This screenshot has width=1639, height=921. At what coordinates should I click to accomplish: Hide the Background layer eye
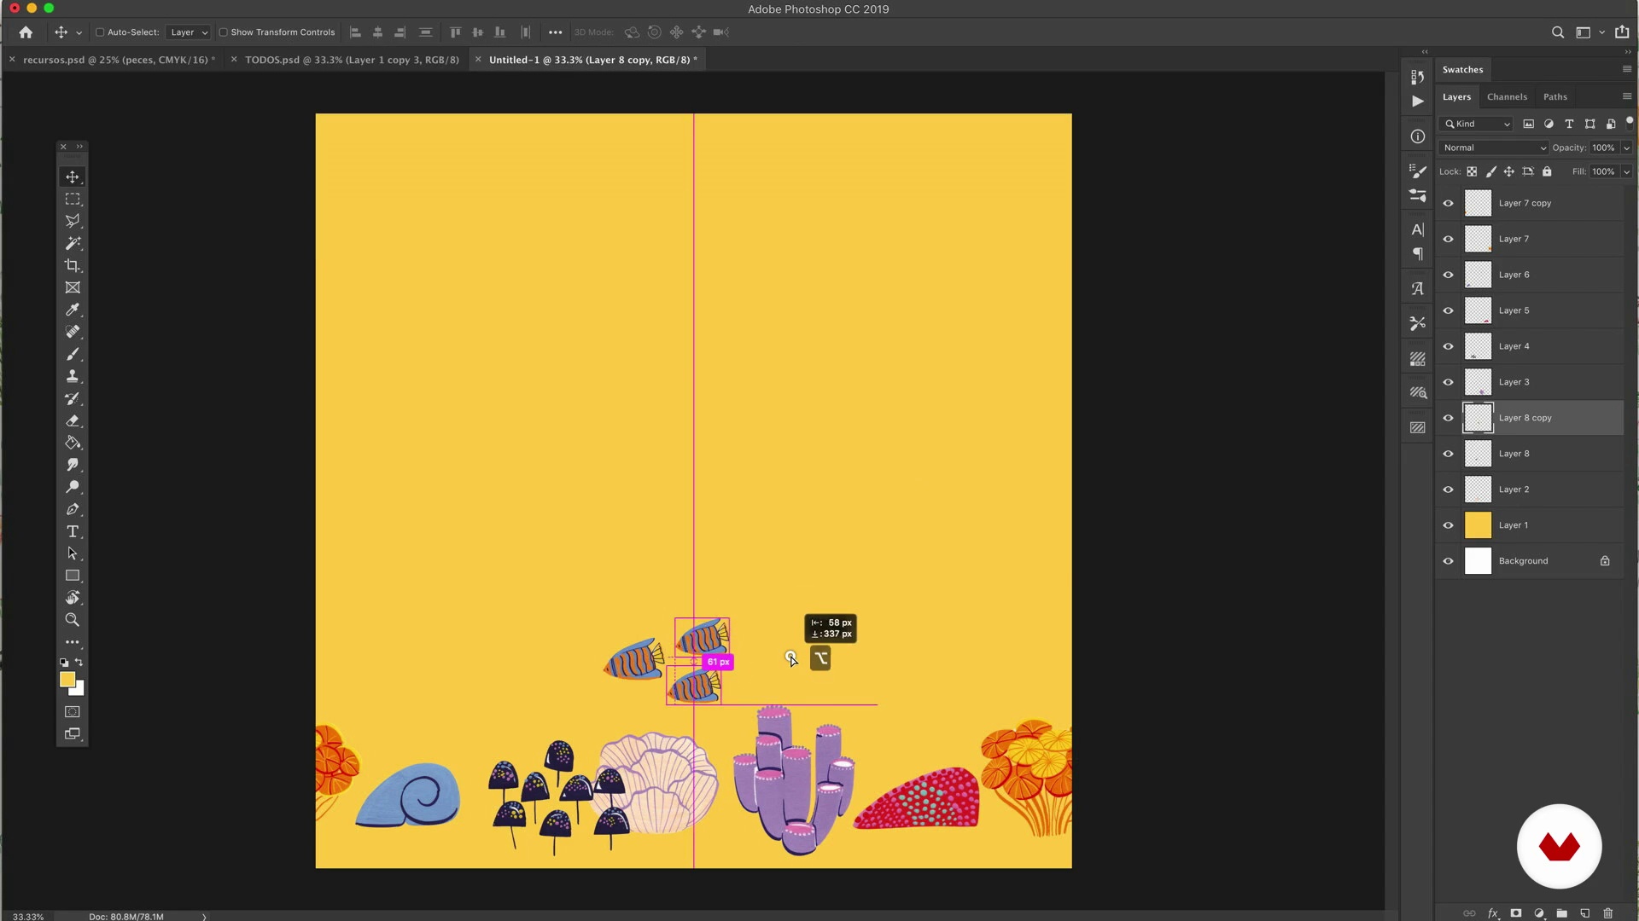click(x=1449, y=562)
